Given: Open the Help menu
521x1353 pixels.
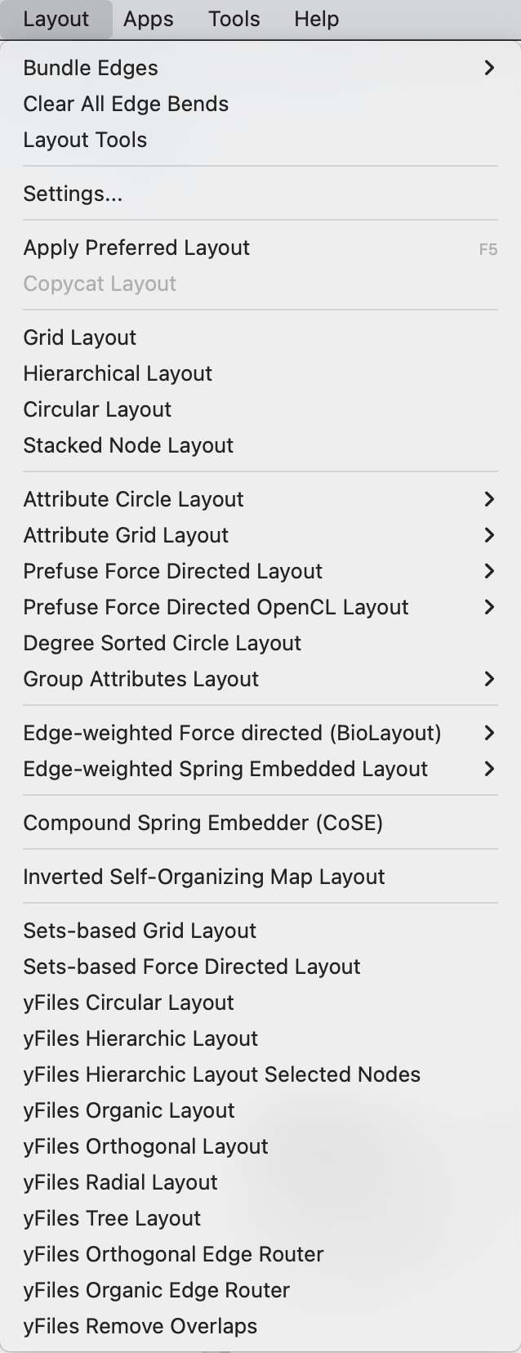Looking at the screenshot, I should [316, 19].
